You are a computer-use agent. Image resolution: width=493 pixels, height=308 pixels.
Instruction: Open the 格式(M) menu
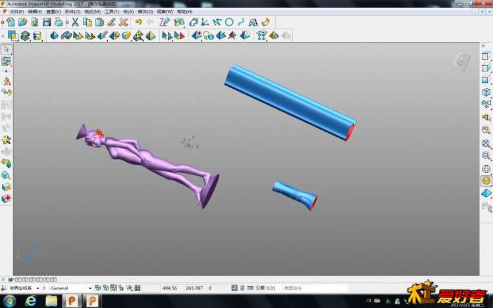coord(92,12)
